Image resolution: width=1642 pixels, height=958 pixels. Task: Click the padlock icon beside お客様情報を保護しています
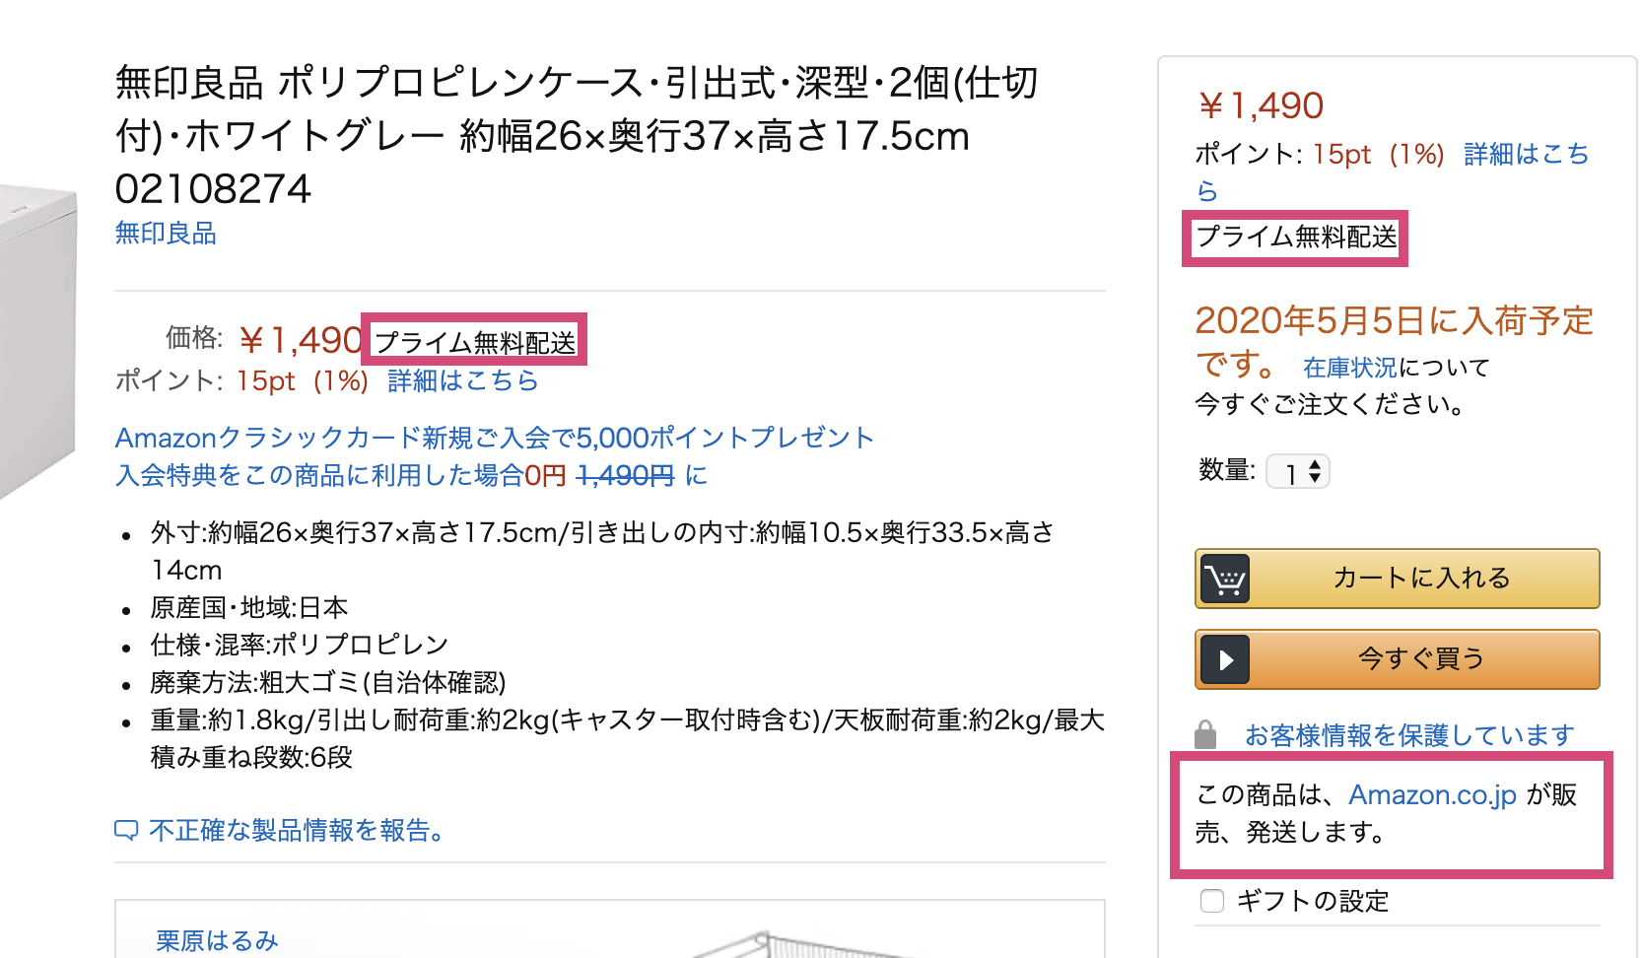[x=1205, y=734]
